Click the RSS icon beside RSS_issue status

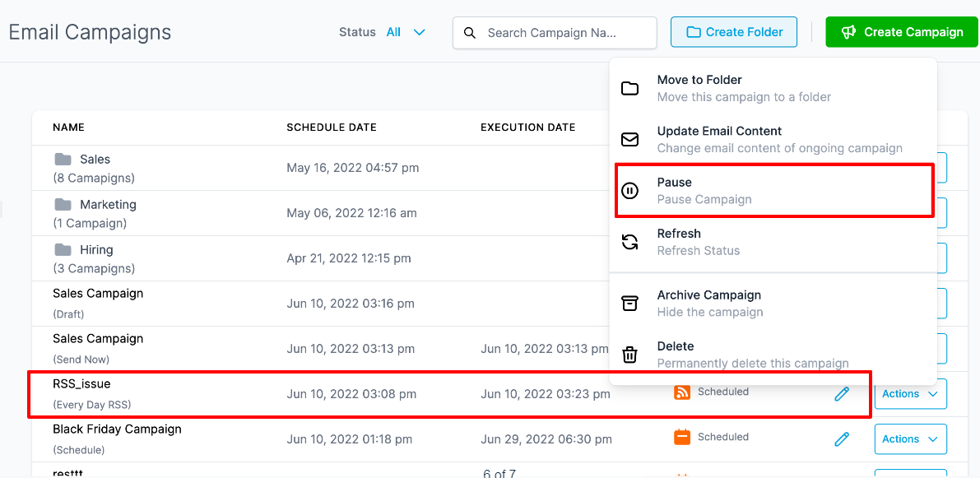click(x=681, y=392)
